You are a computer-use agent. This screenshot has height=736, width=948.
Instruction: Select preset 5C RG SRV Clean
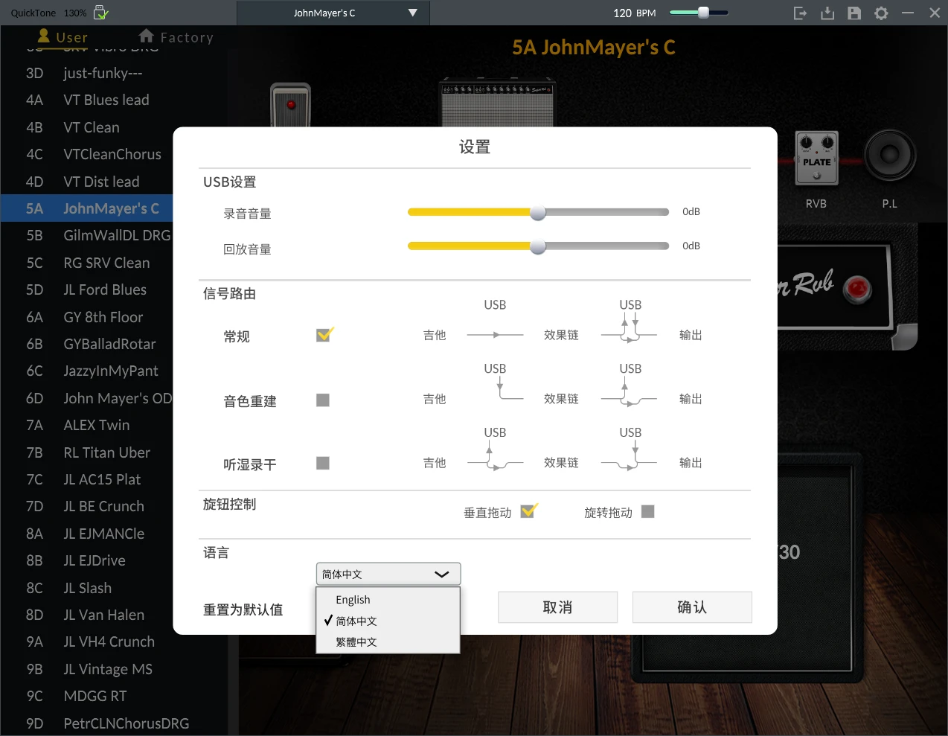(x=87, y=263)
